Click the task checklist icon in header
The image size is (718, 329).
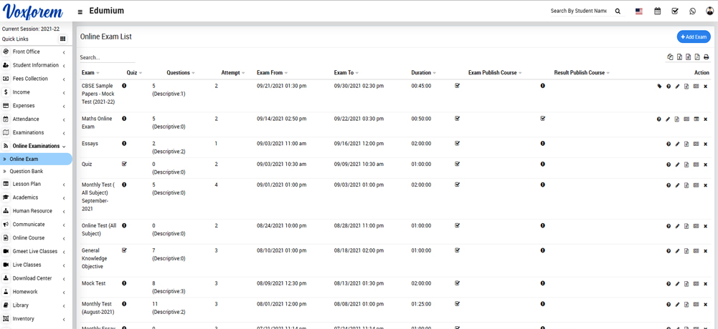[675, 11]
